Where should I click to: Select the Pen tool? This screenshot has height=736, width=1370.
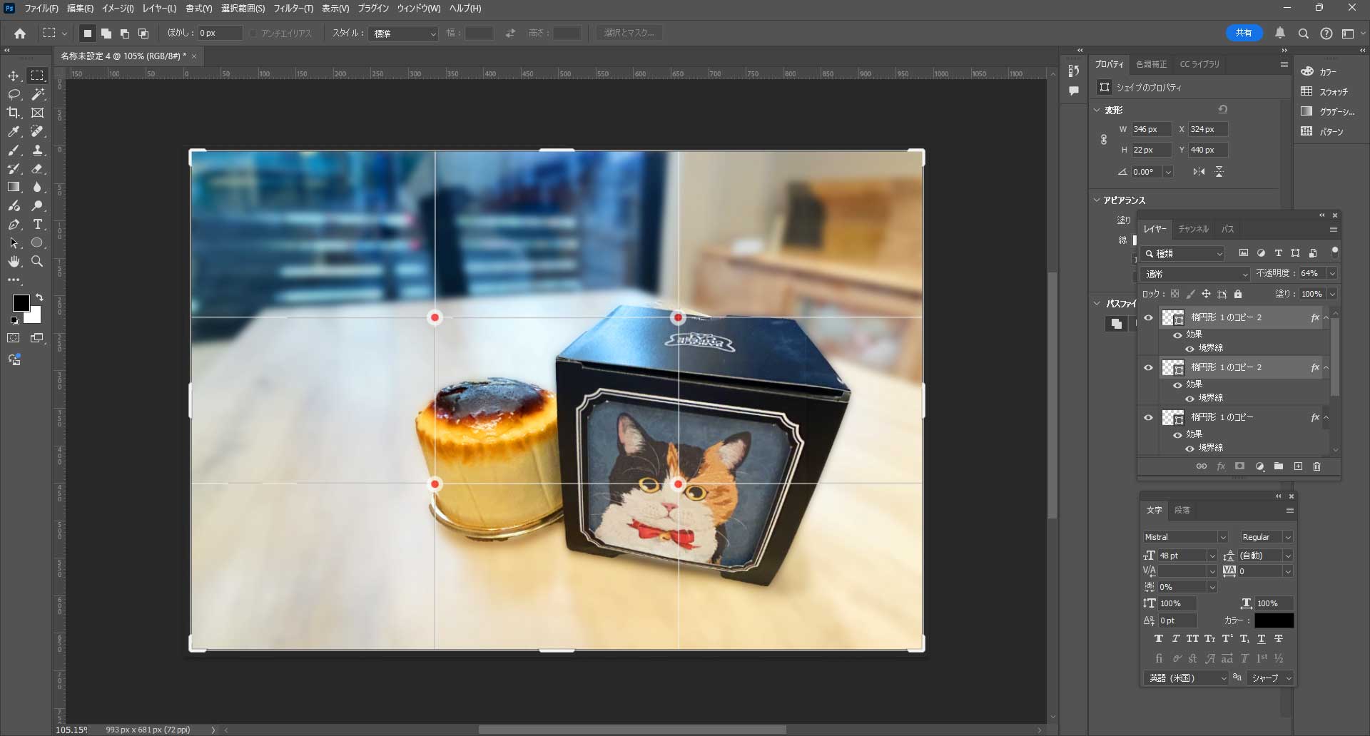[x=14, y=224]
